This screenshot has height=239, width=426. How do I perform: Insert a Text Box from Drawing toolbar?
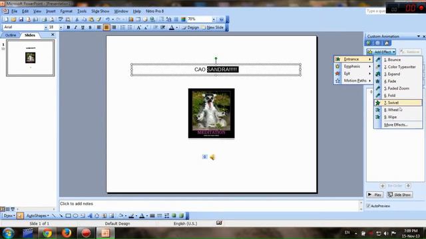[x=83, y=216]
